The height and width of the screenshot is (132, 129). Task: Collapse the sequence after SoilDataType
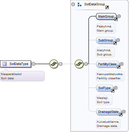pos(61,64)
